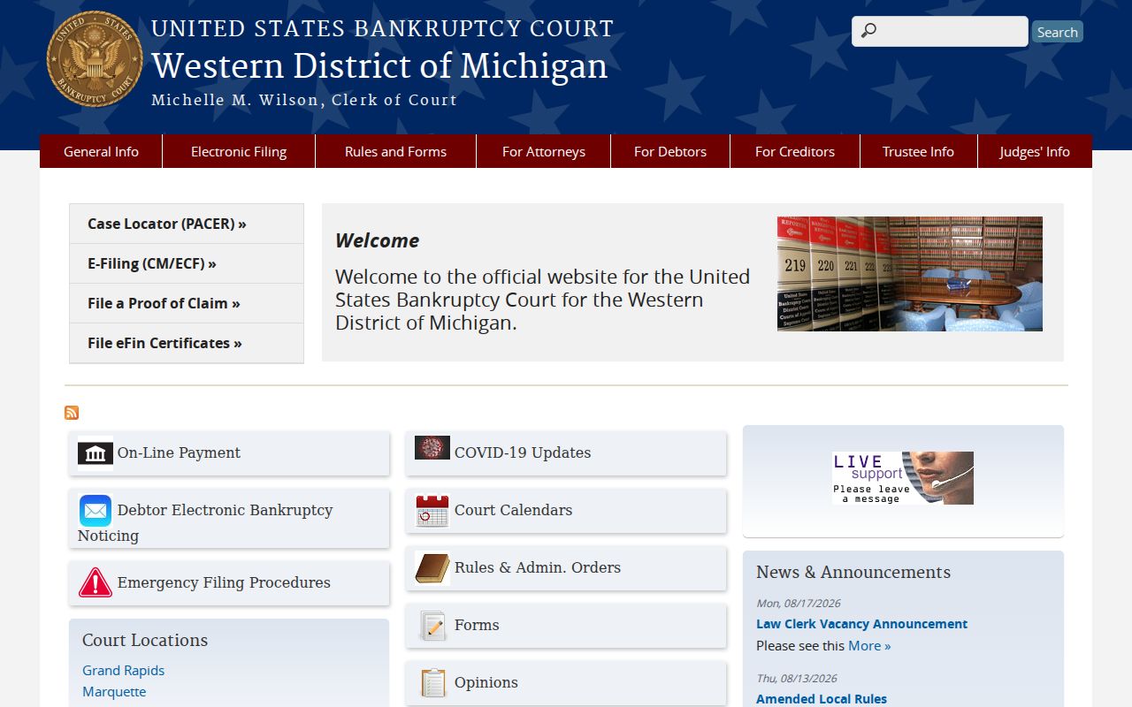The image size is (1132, 707).
Task: Open Amended Local Rules announcement
Action: tap(822, 699)
